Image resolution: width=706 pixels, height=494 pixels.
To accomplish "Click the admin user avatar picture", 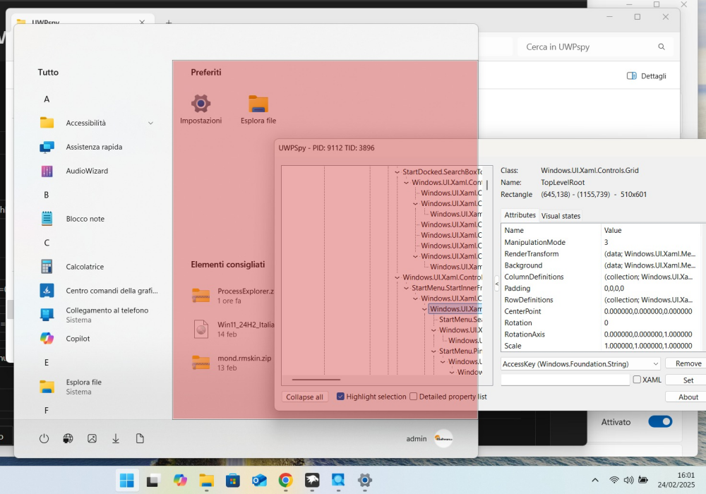I will pos(443,438).
